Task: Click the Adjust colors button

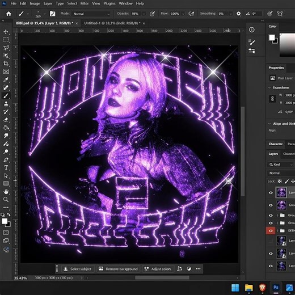Action: [158, 269]
